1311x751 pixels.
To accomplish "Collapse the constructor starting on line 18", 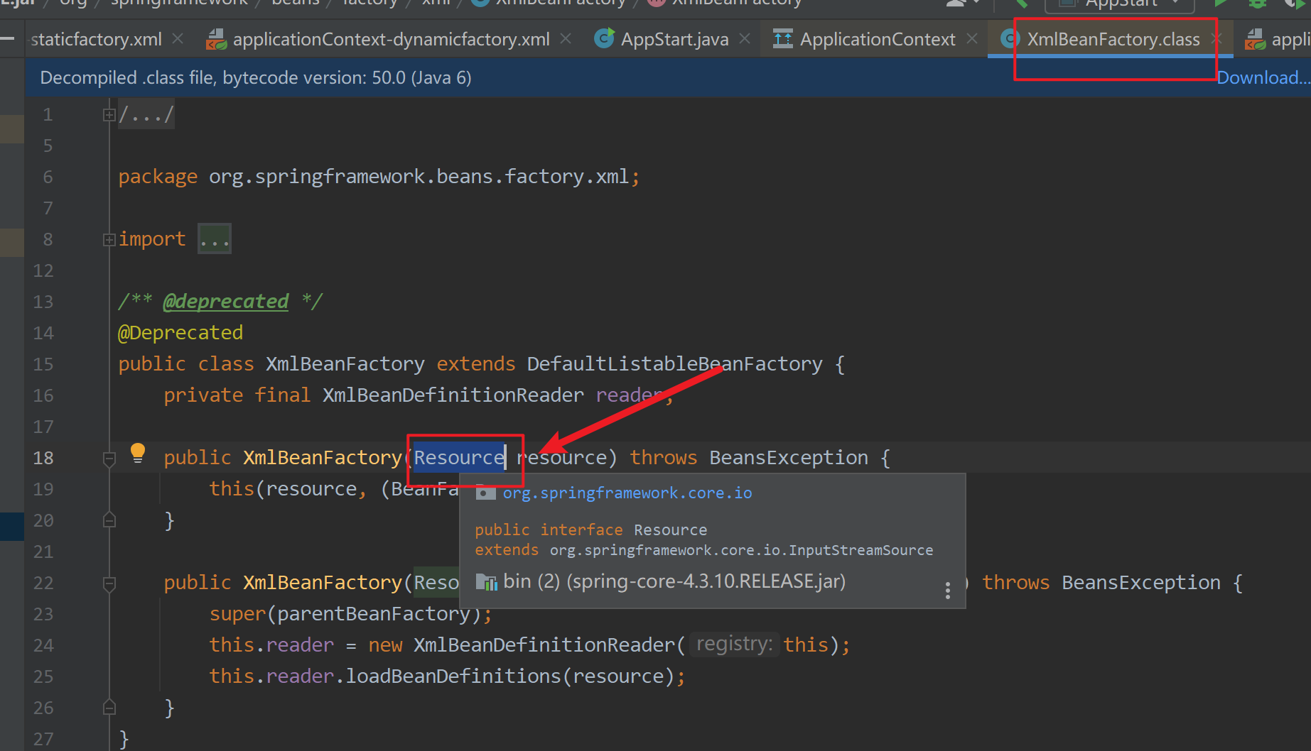I will (x=109, y=459).
